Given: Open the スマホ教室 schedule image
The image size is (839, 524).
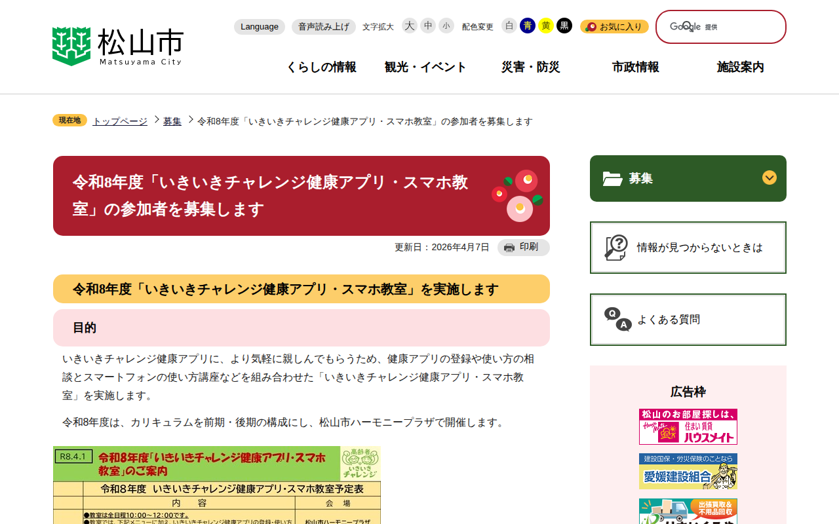Looking at the screenshot, I should [x=217, y=485].
